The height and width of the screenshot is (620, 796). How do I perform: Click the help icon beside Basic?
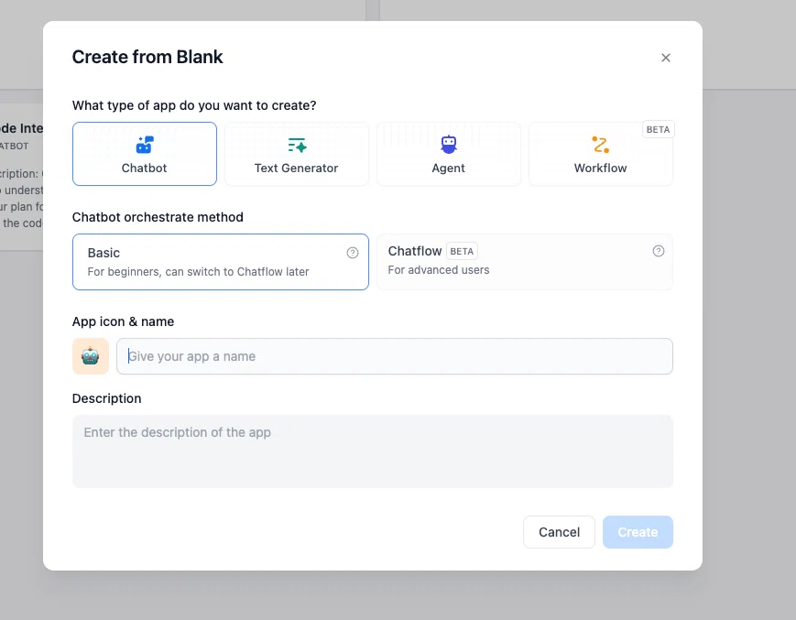353,253
